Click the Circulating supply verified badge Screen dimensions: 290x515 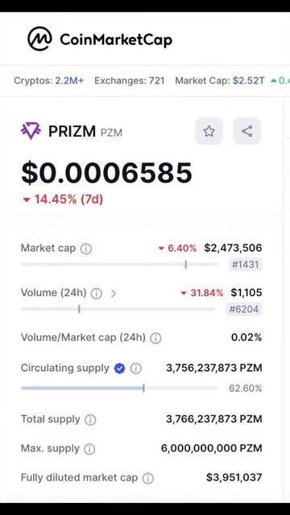tap(119, 369)
